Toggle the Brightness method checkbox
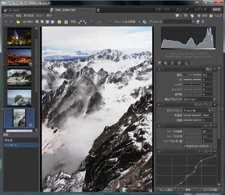 [184, 146]
